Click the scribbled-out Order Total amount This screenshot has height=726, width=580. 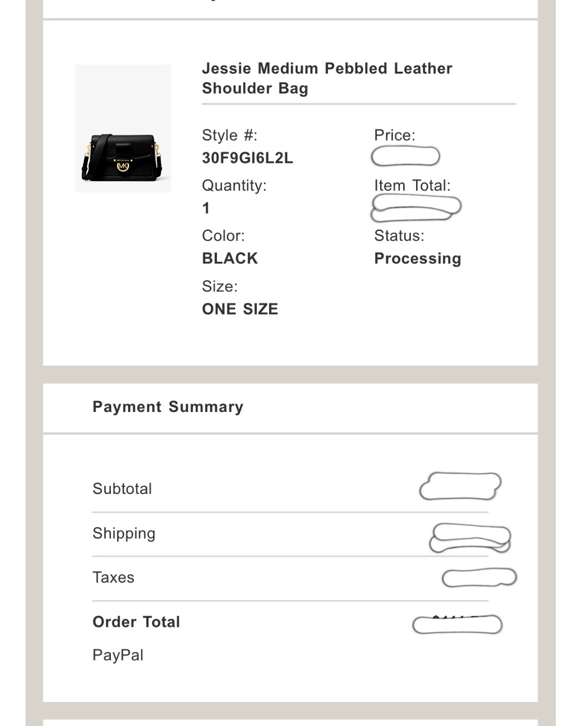pyautogui.click(x=457, y=624)
